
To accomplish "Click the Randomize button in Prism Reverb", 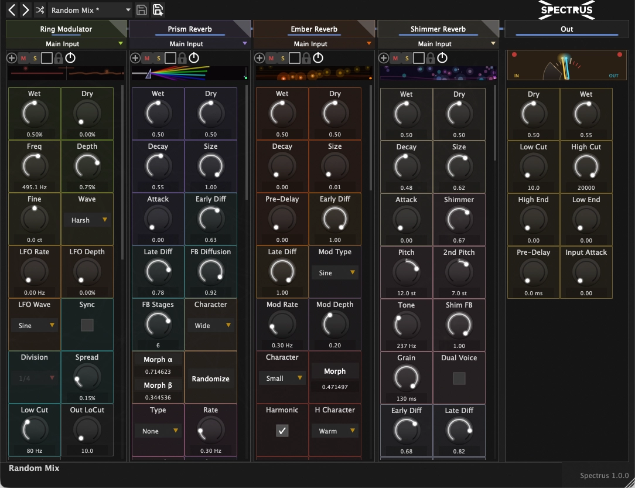I will (x=211, y=378).
